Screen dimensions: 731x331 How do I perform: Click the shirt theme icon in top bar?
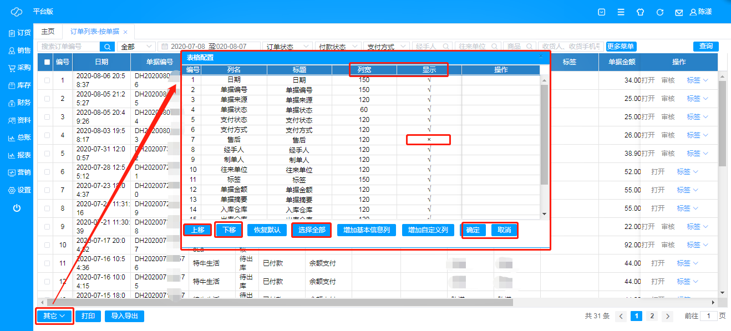[x=640, y=12]
